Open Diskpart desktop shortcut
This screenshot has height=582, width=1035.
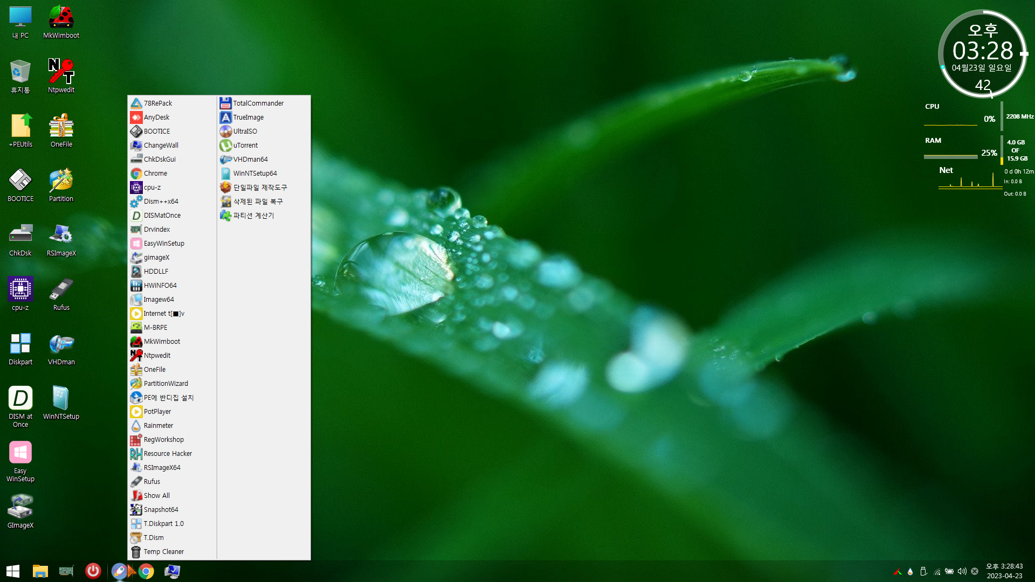[x=20, y=348]
